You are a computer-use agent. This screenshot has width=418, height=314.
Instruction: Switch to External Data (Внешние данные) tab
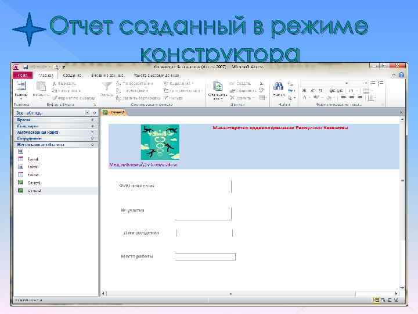pyautogui.click(x=107, y=75)
